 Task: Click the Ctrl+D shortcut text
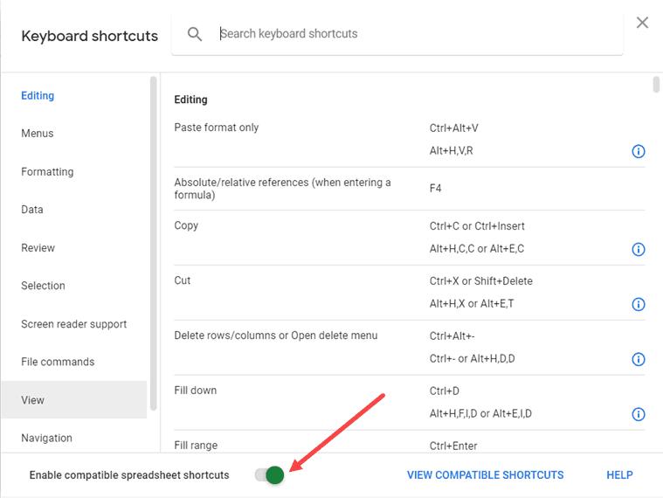tap(444, 391)
